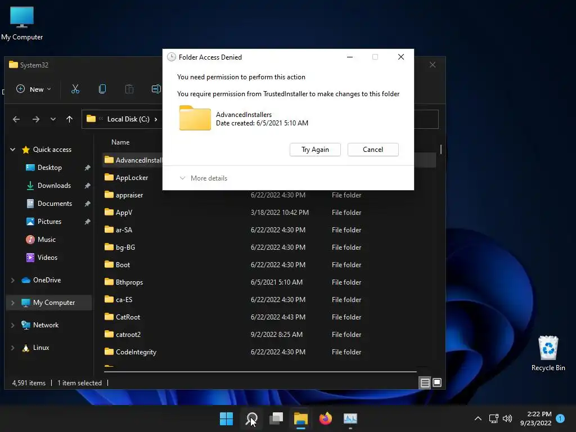Select the CatRoot folder

tap(128, 317)
